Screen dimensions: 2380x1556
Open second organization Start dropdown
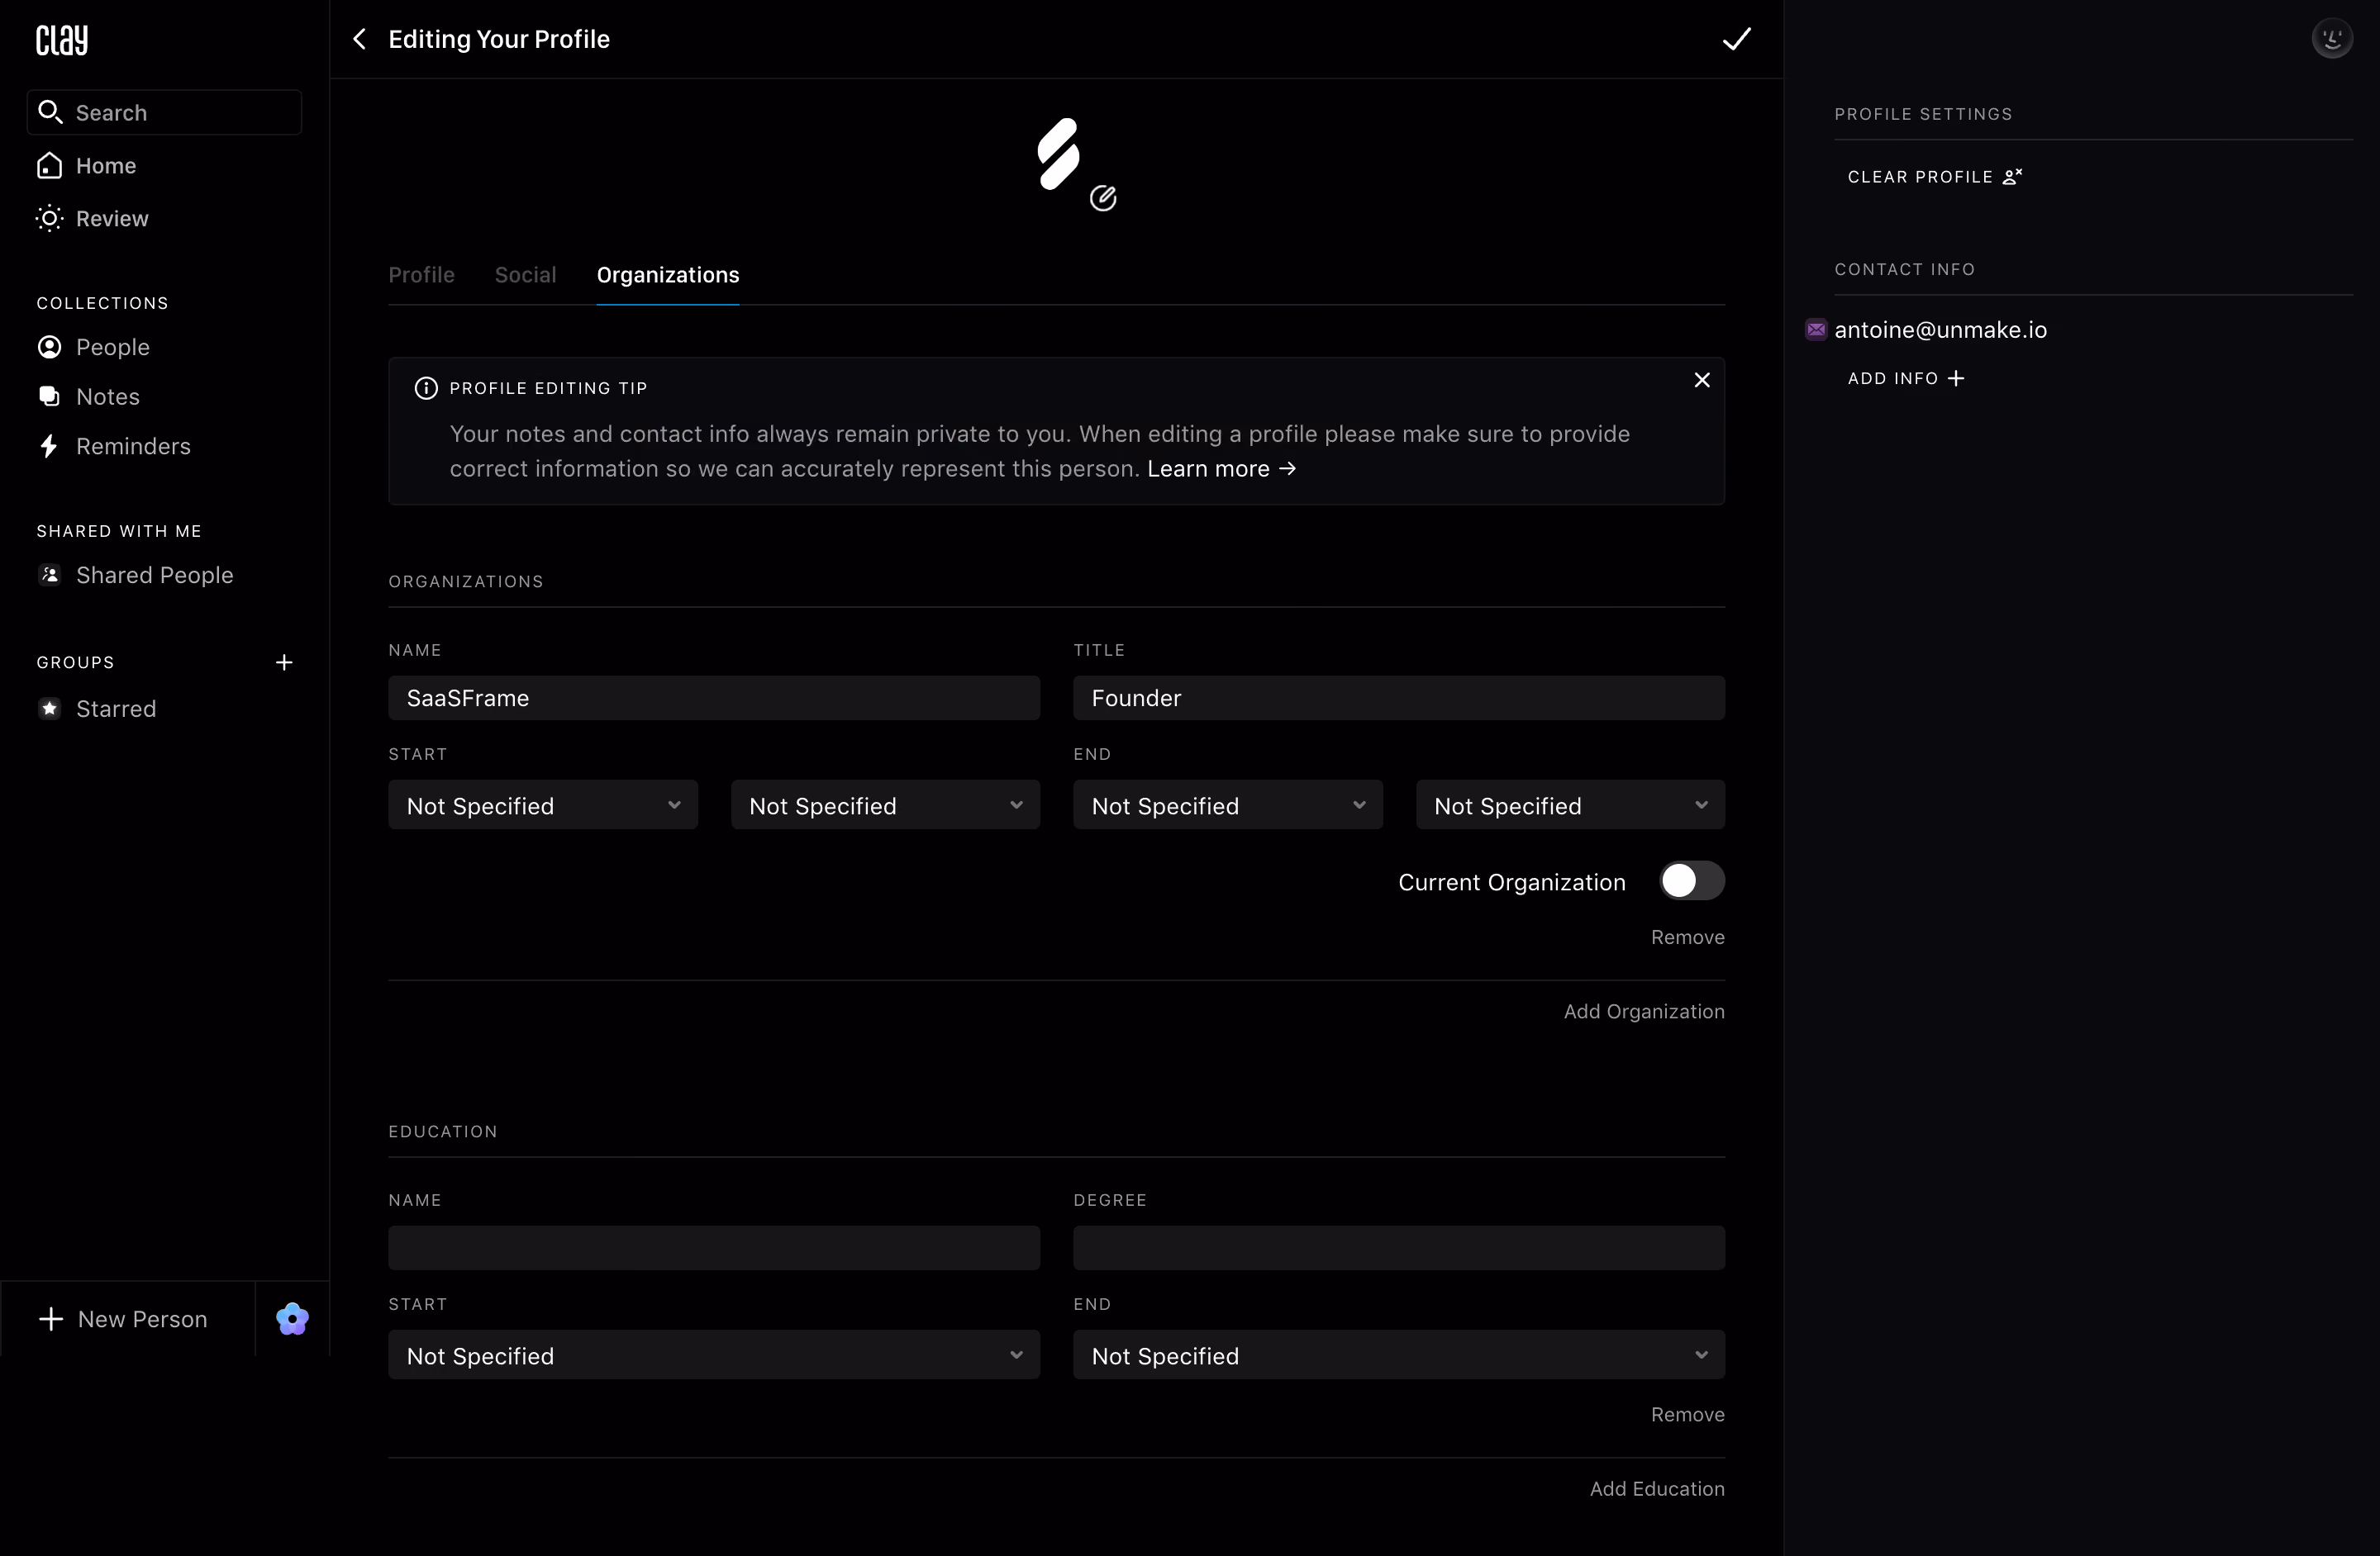885,805
